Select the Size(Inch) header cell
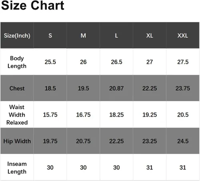The height and width of the screenshot is (181, 200). (17, 35)
